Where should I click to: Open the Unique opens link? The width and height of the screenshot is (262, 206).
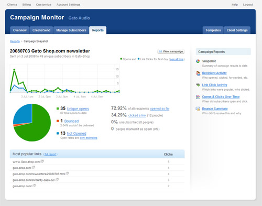(78, 109)
